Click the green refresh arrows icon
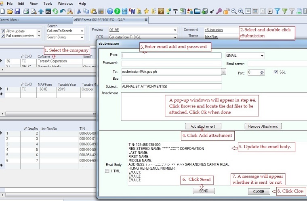Image resolution: width=307 pixels, height=201 pixels. pyautogui.click(x=55, y=11)
